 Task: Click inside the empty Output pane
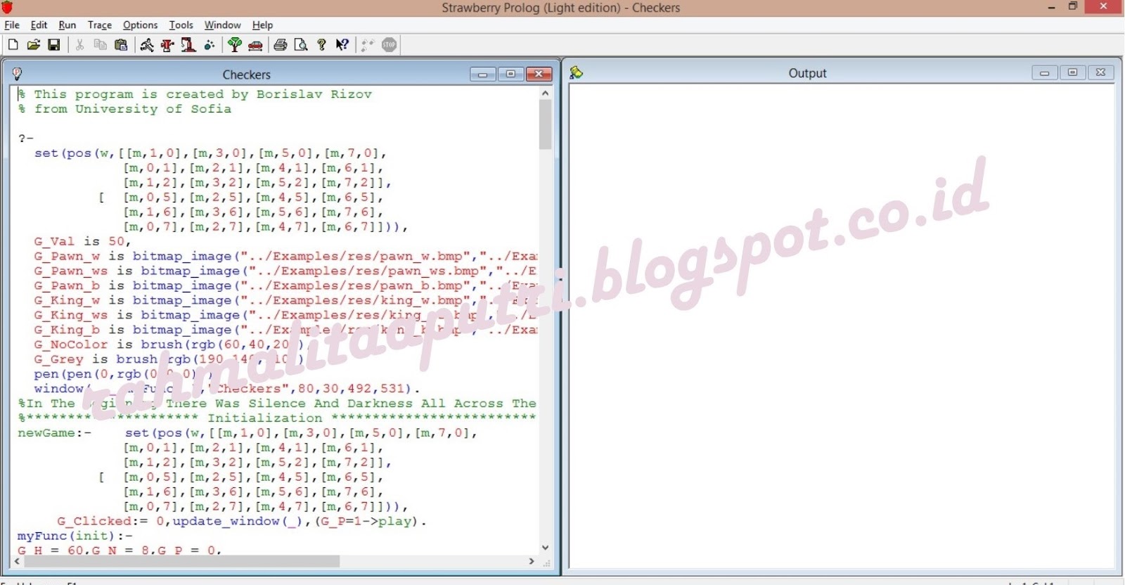coord(842,326)
